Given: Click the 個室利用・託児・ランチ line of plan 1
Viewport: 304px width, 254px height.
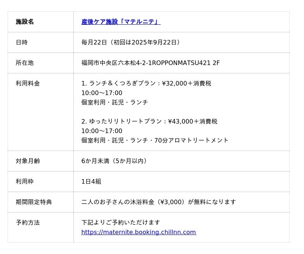Looking at the screenshot, I should click(114, 103).
